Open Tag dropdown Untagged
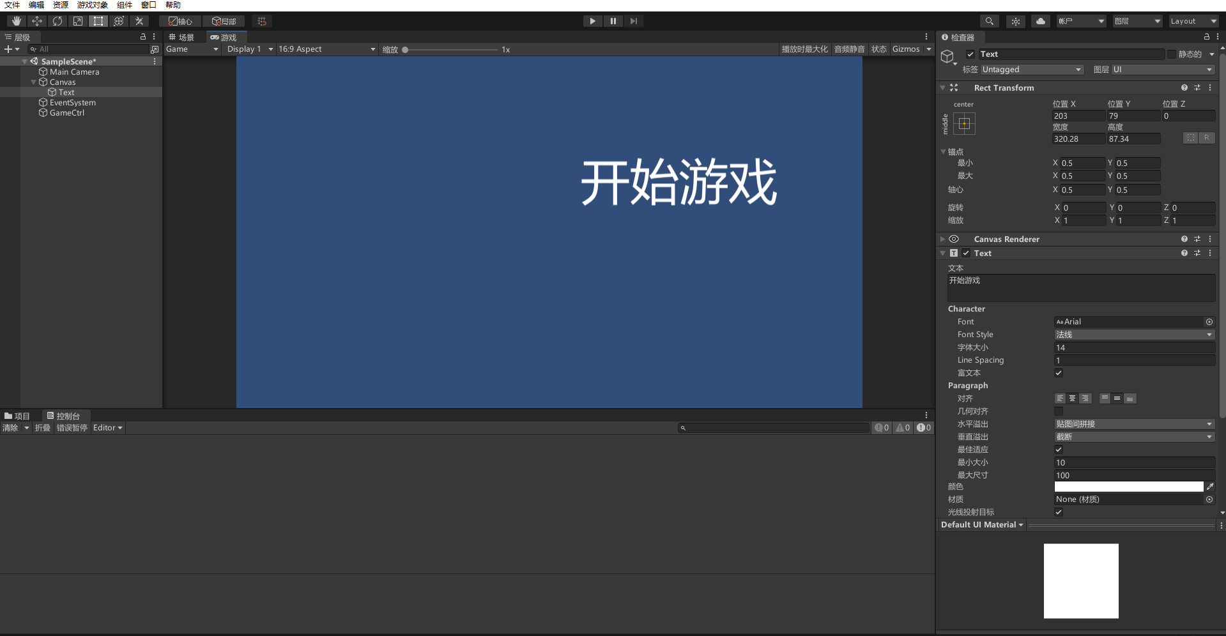 click(1032, 70)
